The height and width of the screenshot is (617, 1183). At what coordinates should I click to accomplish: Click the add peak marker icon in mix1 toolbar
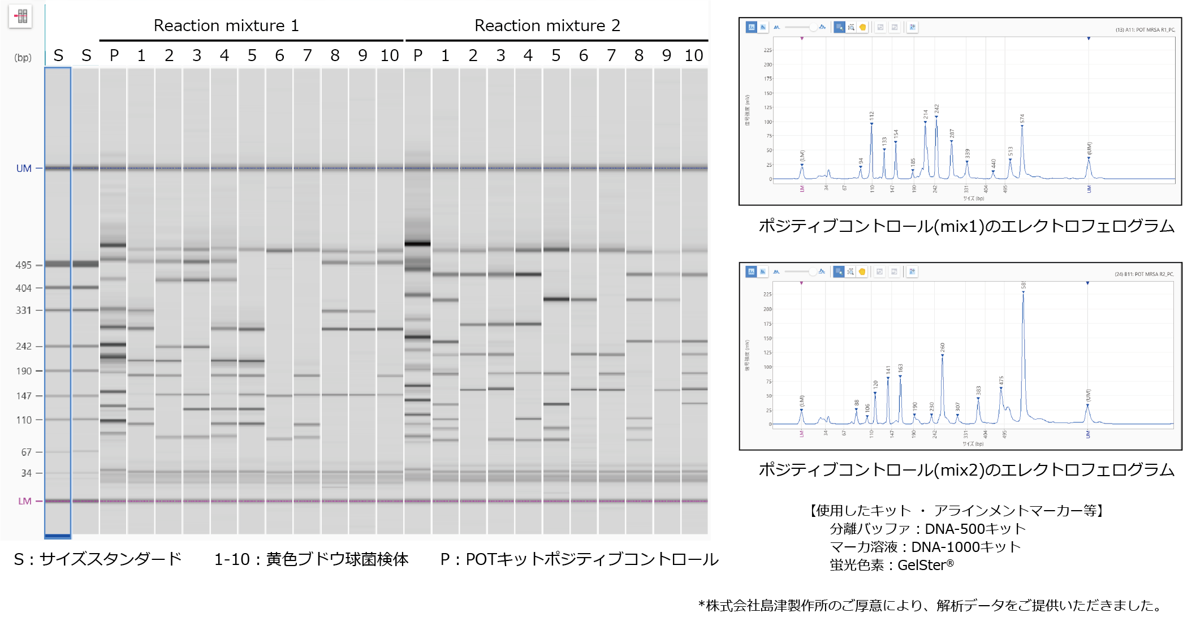pyautogui.click(x=912, y=27)
